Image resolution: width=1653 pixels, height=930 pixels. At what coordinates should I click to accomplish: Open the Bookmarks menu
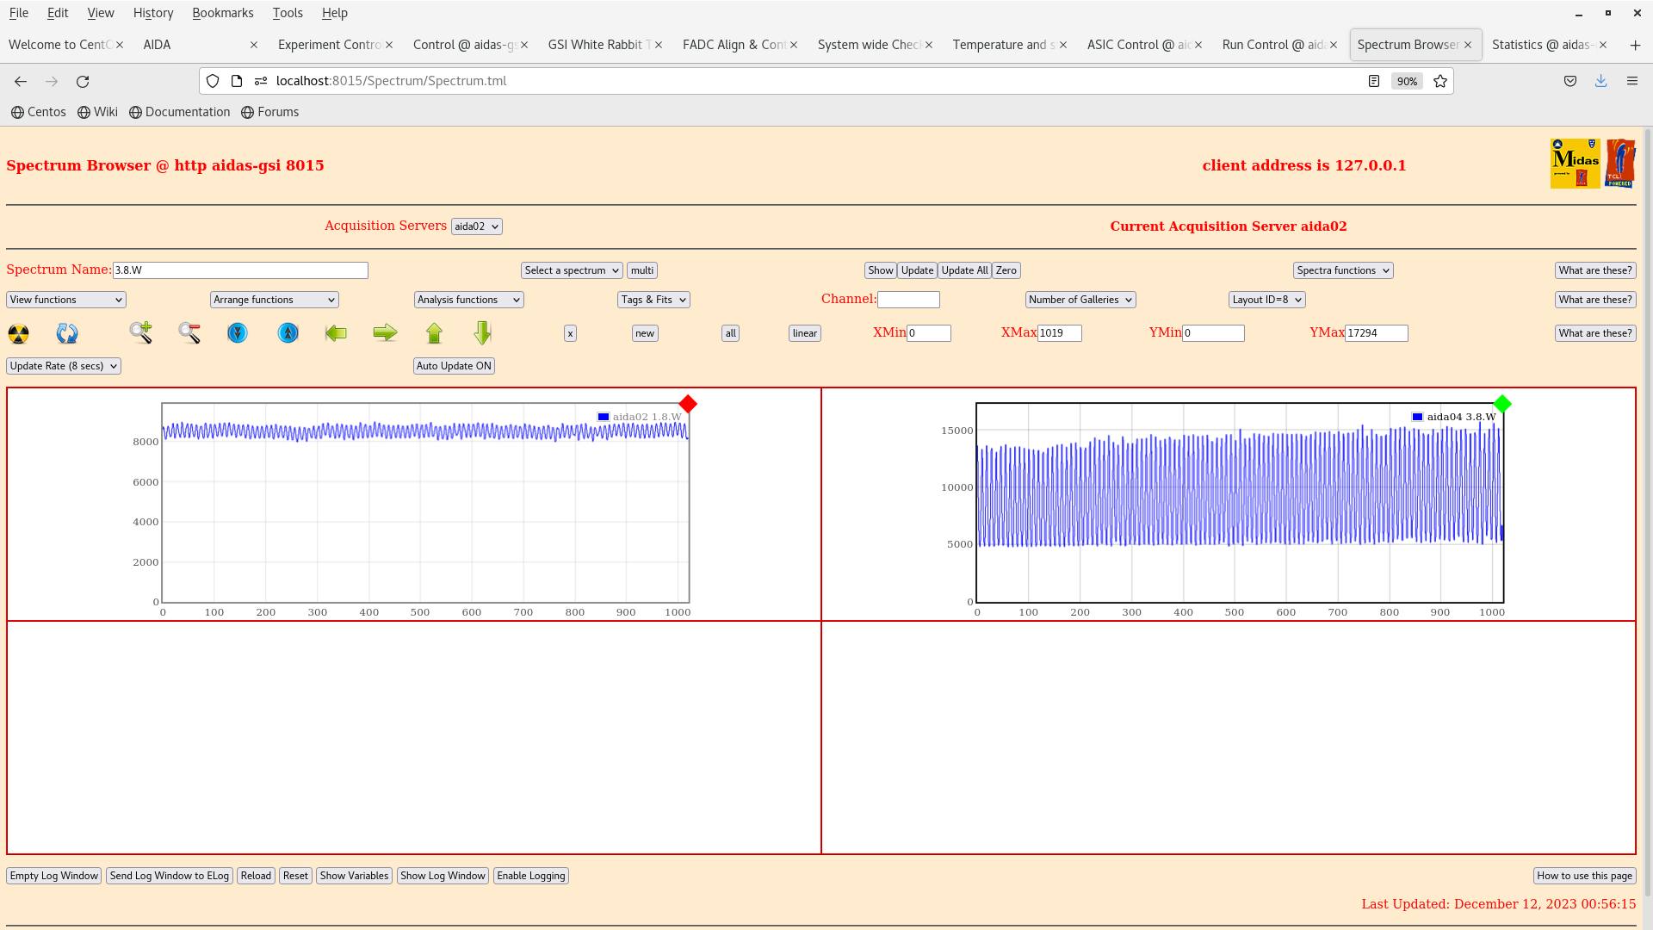coord(223,12)
